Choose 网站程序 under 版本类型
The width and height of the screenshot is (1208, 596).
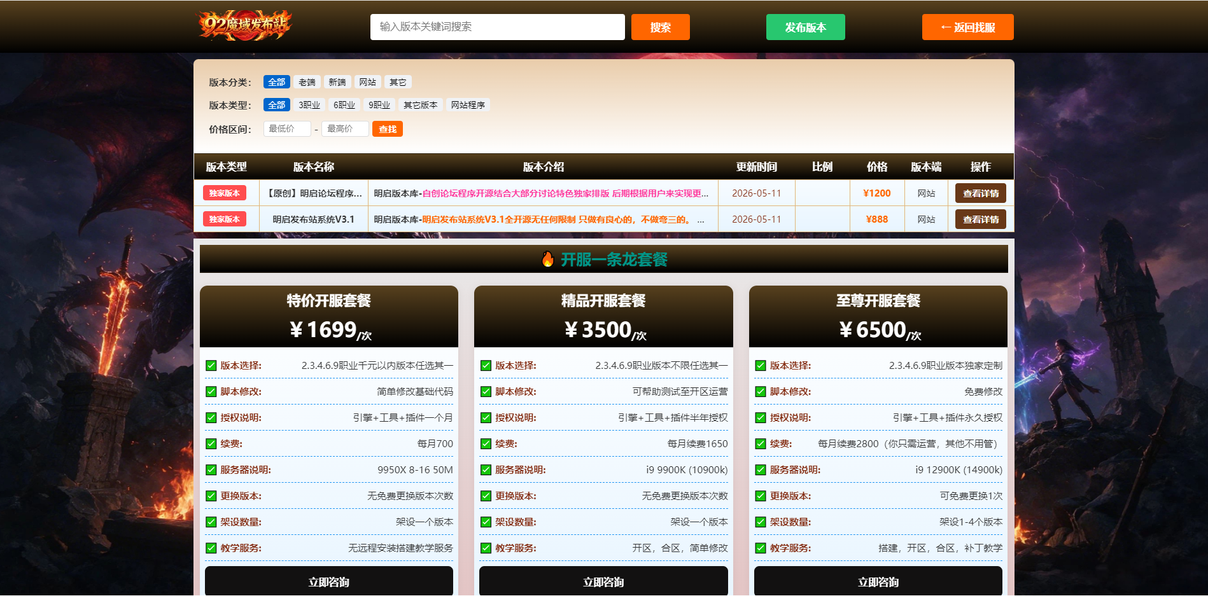468,105
